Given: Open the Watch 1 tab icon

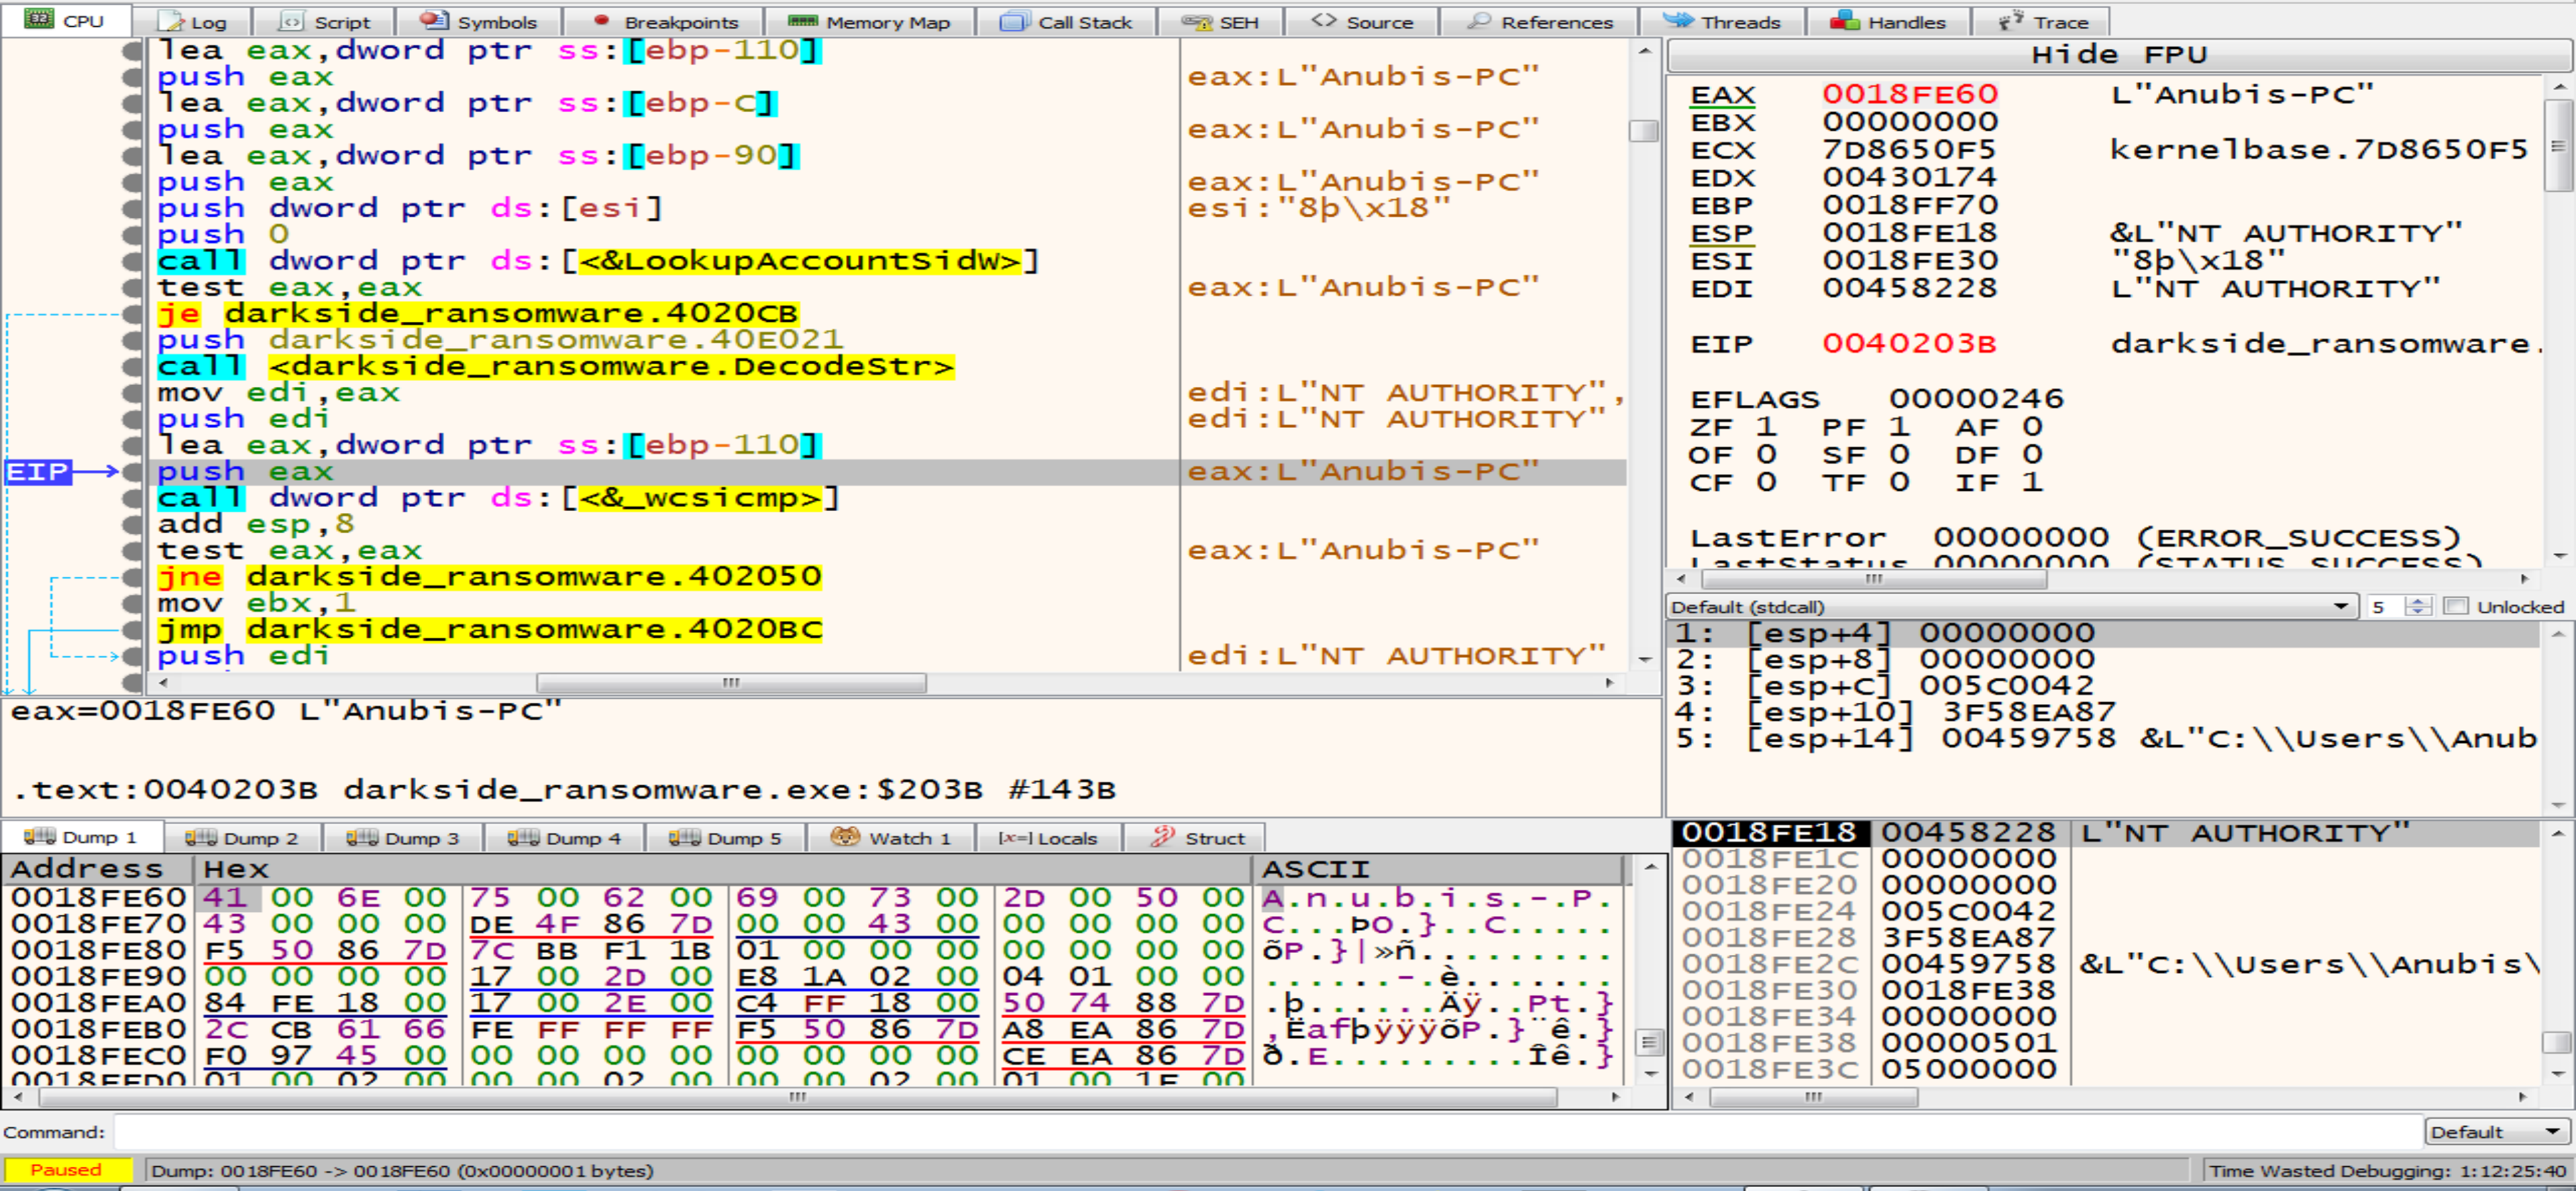Looking at the screenshot, I should (x=845, y=837).
